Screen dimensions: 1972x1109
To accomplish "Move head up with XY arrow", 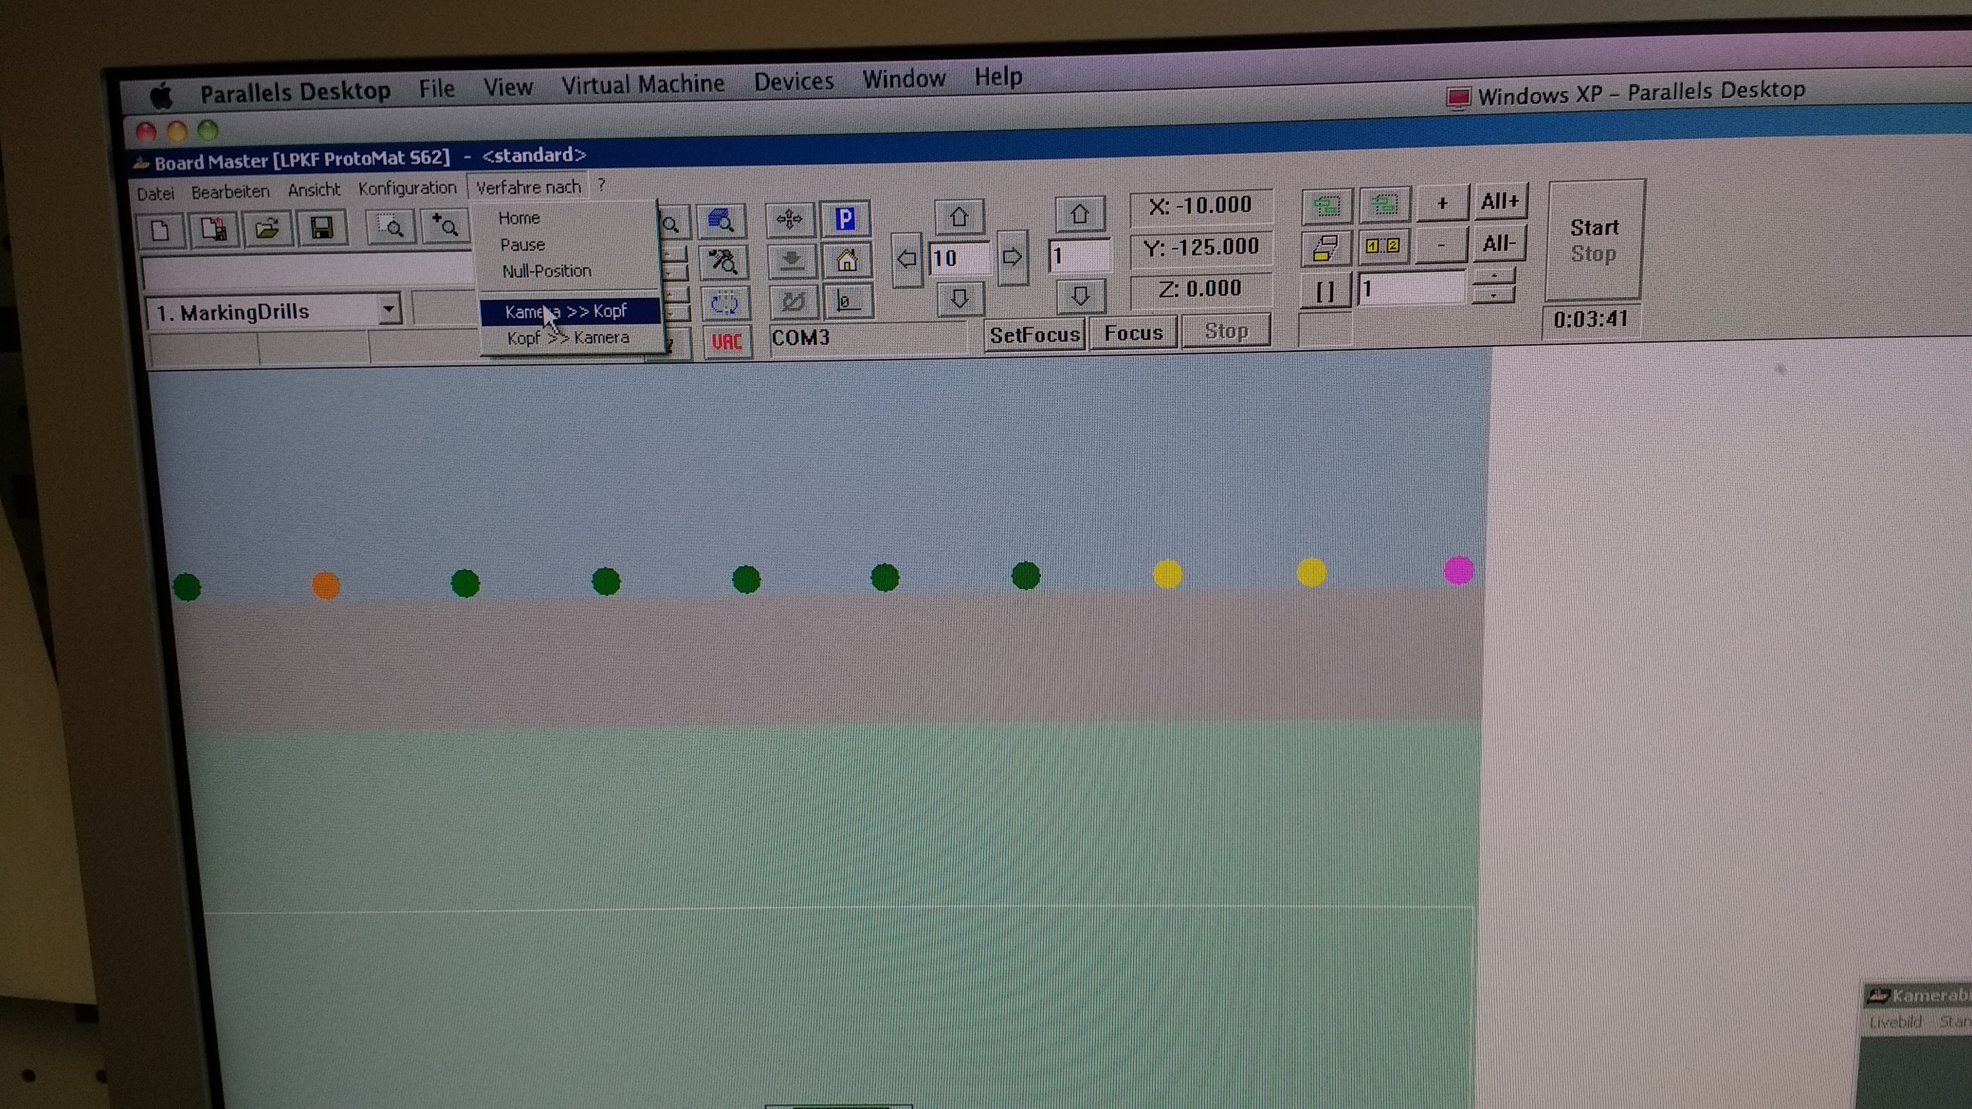I will coord(959,218).
